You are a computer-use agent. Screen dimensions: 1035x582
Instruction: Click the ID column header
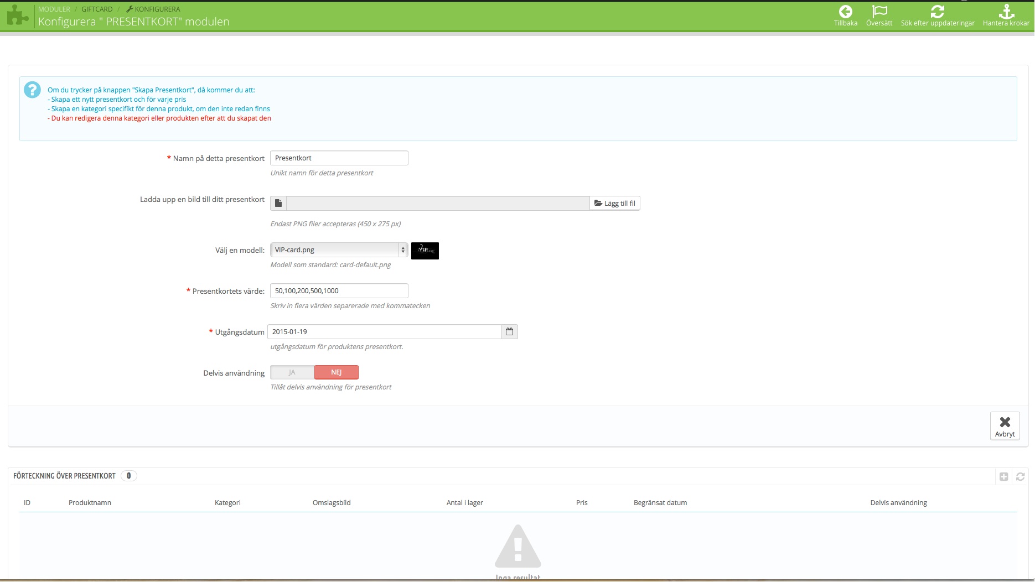[27, 503]
